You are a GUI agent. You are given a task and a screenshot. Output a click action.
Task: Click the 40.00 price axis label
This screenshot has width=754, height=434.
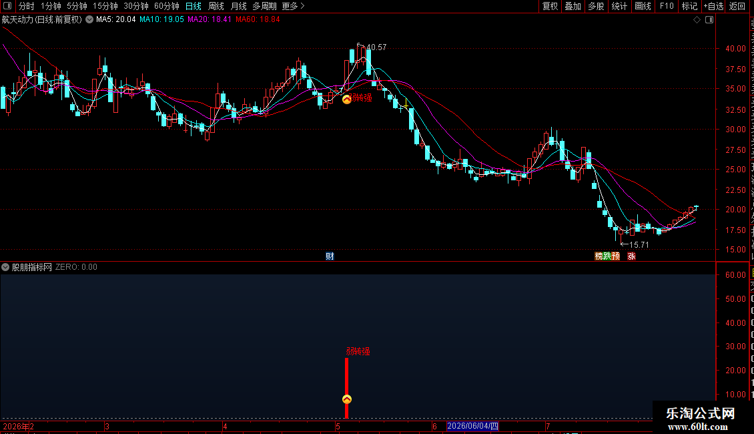(736, 49)
